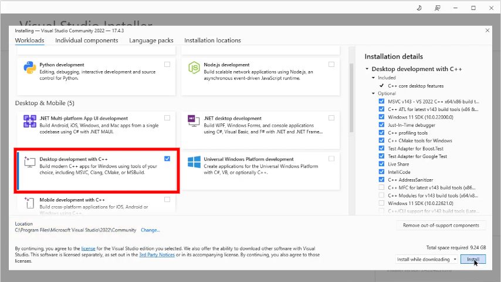Open the Language packs tab
Screen dimensions: 501x282
(151, 41)
